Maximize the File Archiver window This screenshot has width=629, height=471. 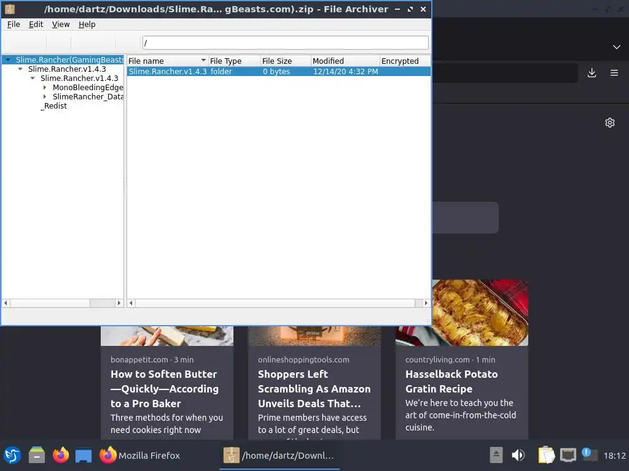[410, 9]
